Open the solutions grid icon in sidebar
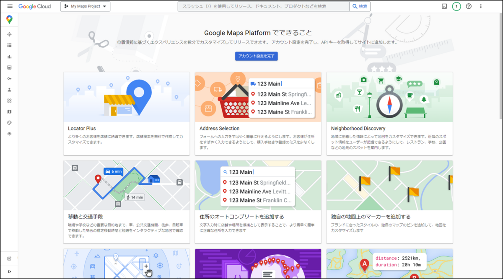Image resolution: width=503 pixels, height=279 pixels. click(x=9, y=101)
